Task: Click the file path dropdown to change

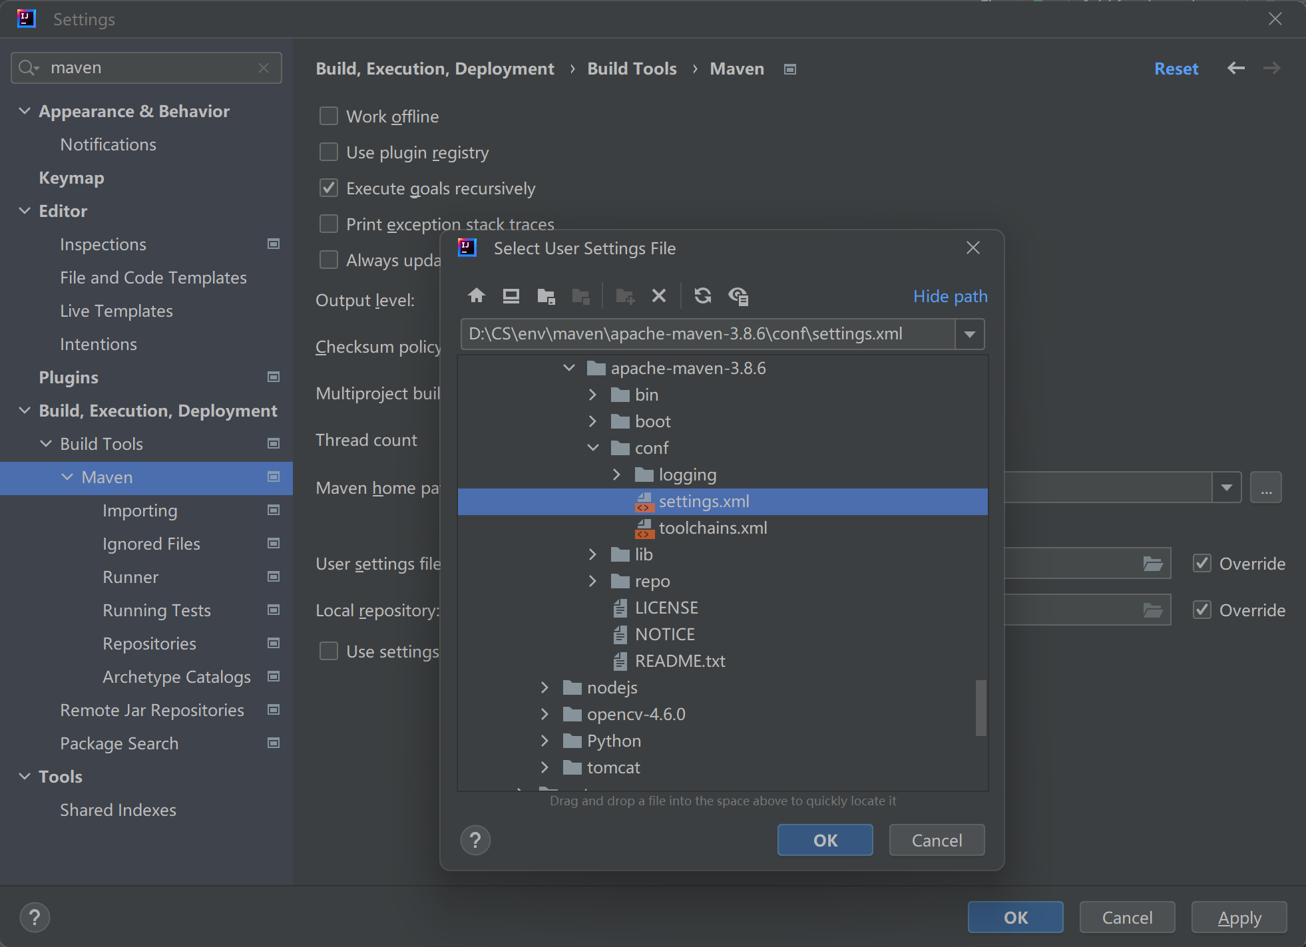Action: 969,333
